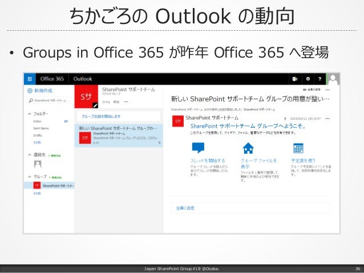364x273 pixels.
Task: Edit group picture with the pencil icon
Action: [x=95, y=105]
